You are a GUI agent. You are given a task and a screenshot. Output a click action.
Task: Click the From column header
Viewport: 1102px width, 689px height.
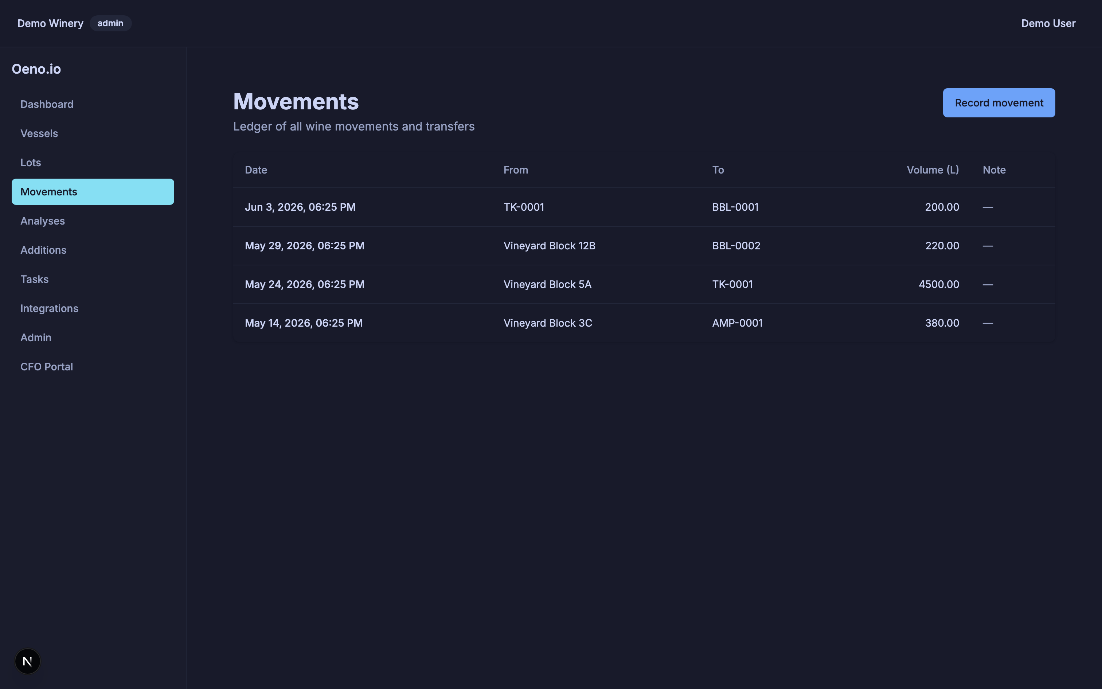click(x=516, y=170)
